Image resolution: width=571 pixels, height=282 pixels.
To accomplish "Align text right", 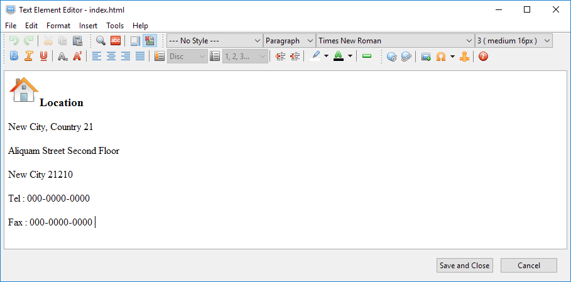I will tap(126, 57).
